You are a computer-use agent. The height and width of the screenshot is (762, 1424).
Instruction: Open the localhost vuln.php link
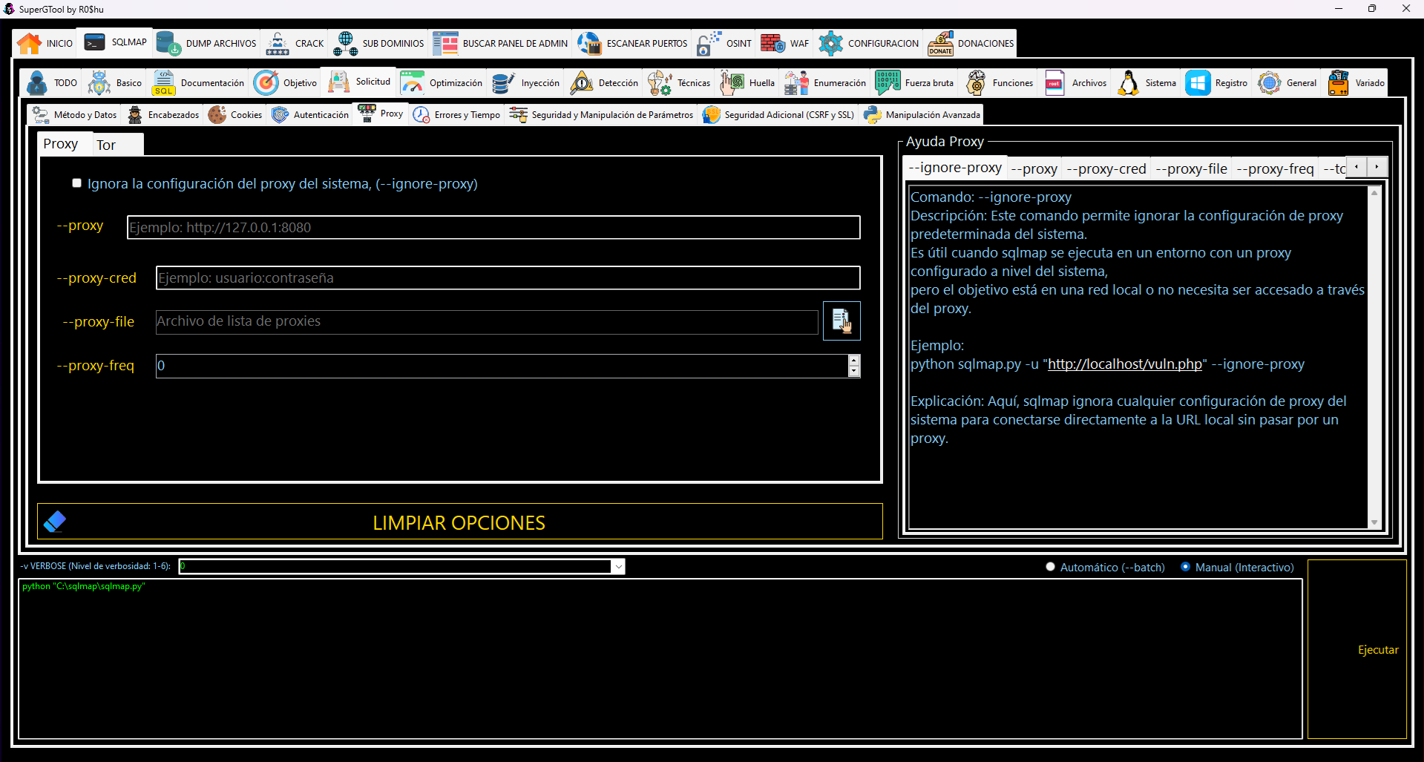pyautogui.click(x=1124, y=364)
